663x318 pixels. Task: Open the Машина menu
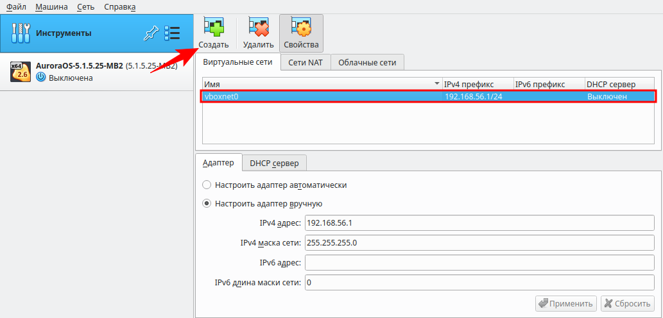(x=51, y=7)
